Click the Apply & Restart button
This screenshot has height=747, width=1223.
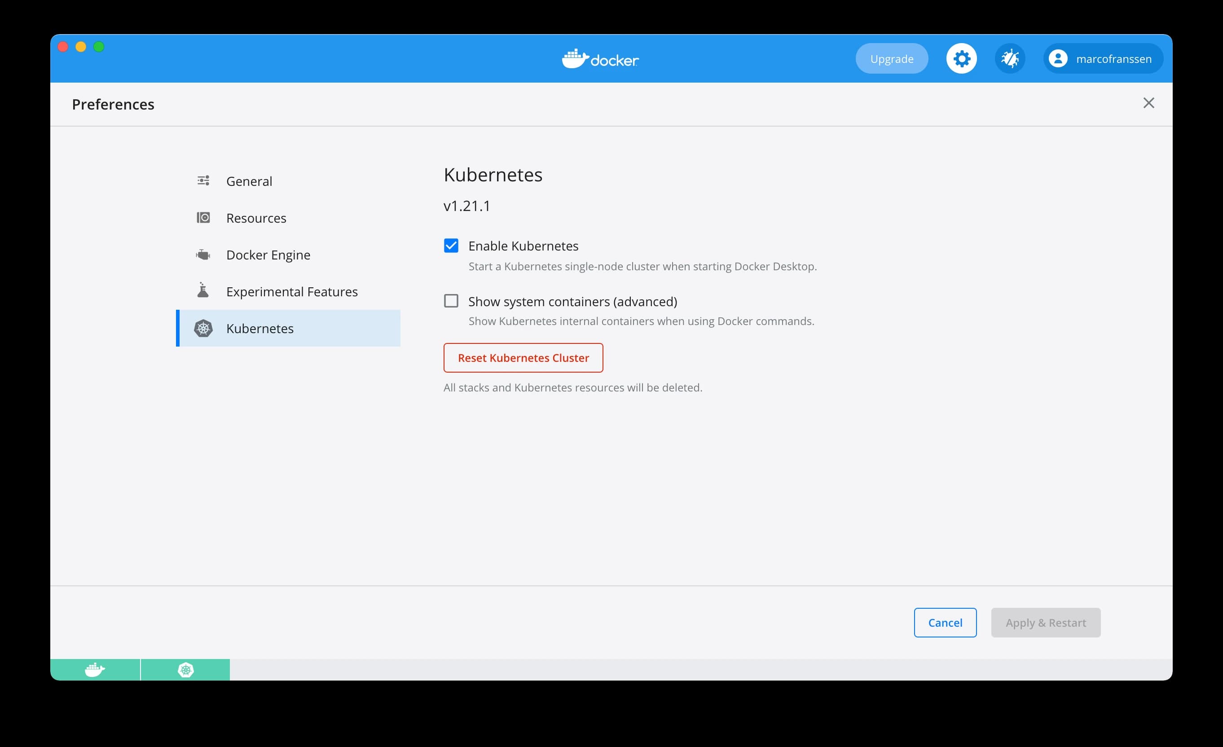[x=1046, y=622]
